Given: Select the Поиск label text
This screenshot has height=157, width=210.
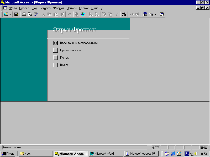Looking at the screenshot, I should [64, 58].
